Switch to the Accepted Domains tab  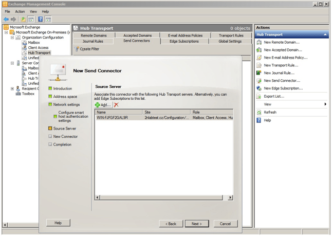[x=138, y=35]
